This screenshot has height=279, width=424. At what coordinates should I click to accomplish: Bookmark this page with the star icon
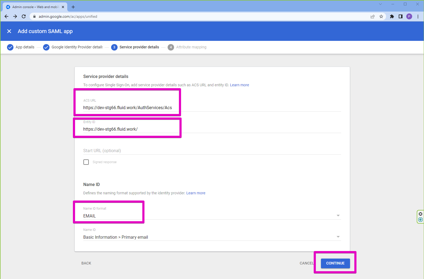point(381,16)
